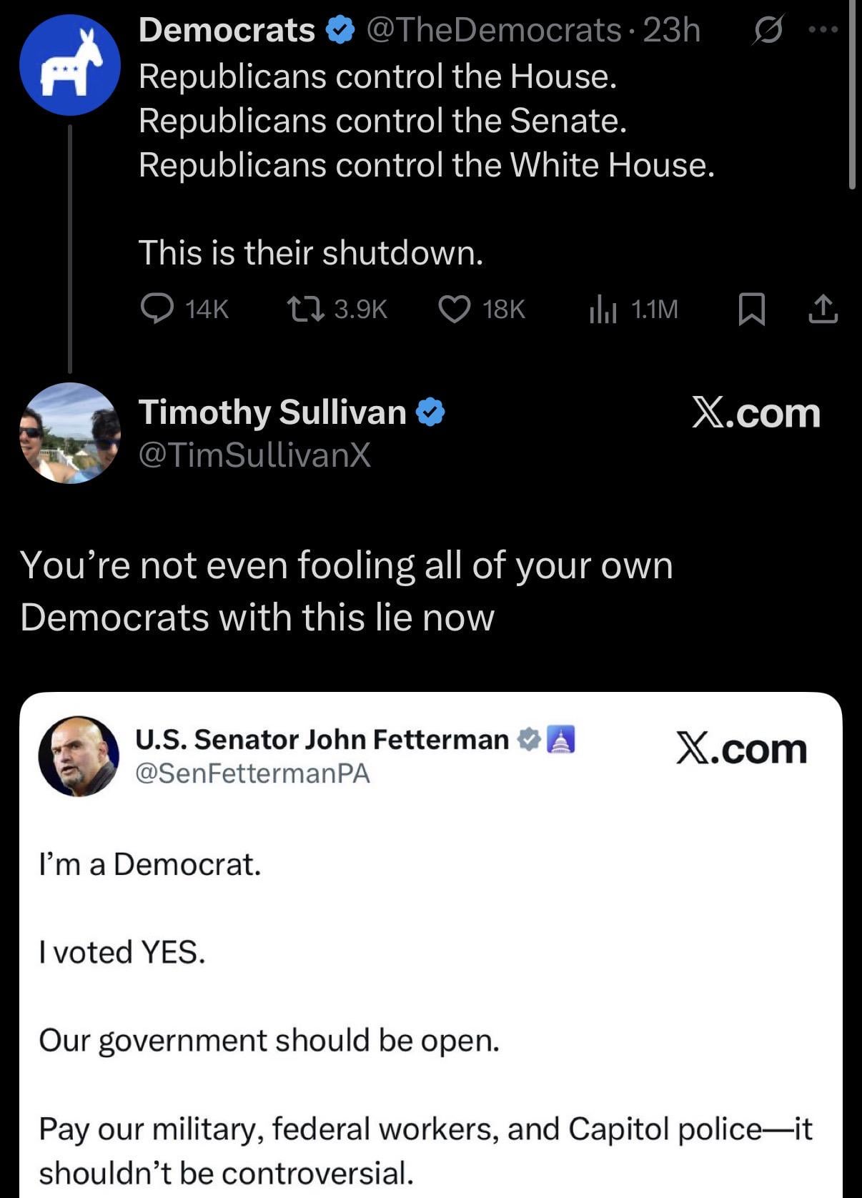This screenshot has width=862, height=1198.
Task: Repost the Democrats tweet via retweet icon
Action: tap(306, 309)
